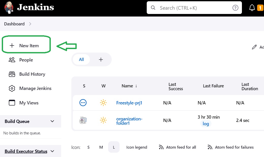264x157 pixels.
Task: Click the Dashboard breadcrumb link
Action: click(14, 24)
